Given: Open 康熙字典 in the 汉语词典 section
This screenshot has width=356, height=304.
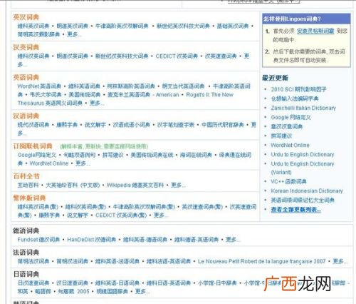Looking at the screenshot, I should point(67,125).
